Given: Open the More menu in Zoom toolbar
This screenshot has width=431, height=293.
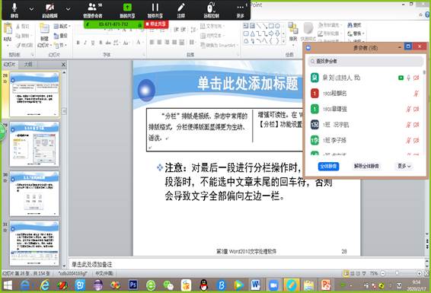Looking at the screenshot, I should point(240,10).
